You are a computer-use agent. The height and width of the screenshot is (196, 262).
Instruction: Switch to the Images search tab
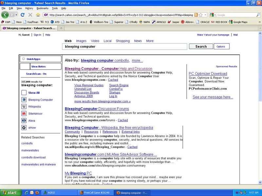(x=81, y=41)
